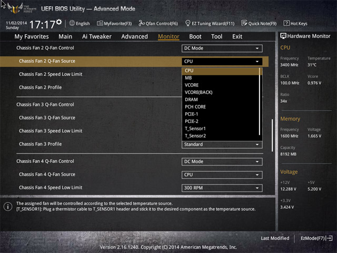This screenshot has width=337, height=253.
Task: Choose T_Sensor1 as fan source
Action: (221, 129)
